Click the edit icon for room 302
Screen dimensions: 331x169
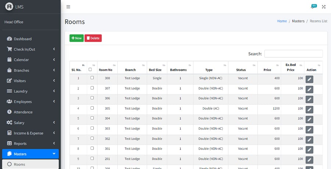click(309, 140)
